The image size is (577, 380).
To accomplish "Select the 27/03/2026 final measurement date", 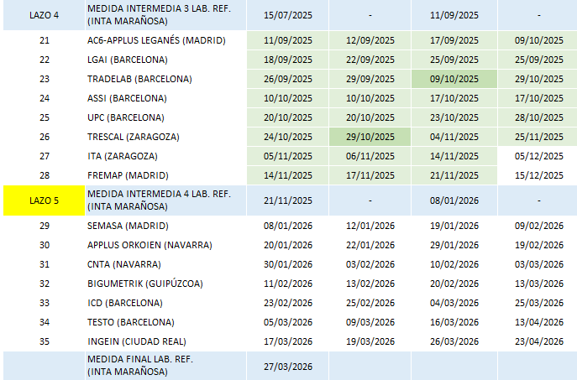I will pyautogui.click(x=287, y=366).
